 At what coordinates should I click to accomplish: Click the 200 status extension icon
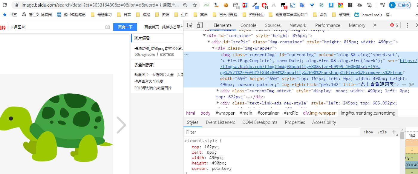(x=207, y=5)
